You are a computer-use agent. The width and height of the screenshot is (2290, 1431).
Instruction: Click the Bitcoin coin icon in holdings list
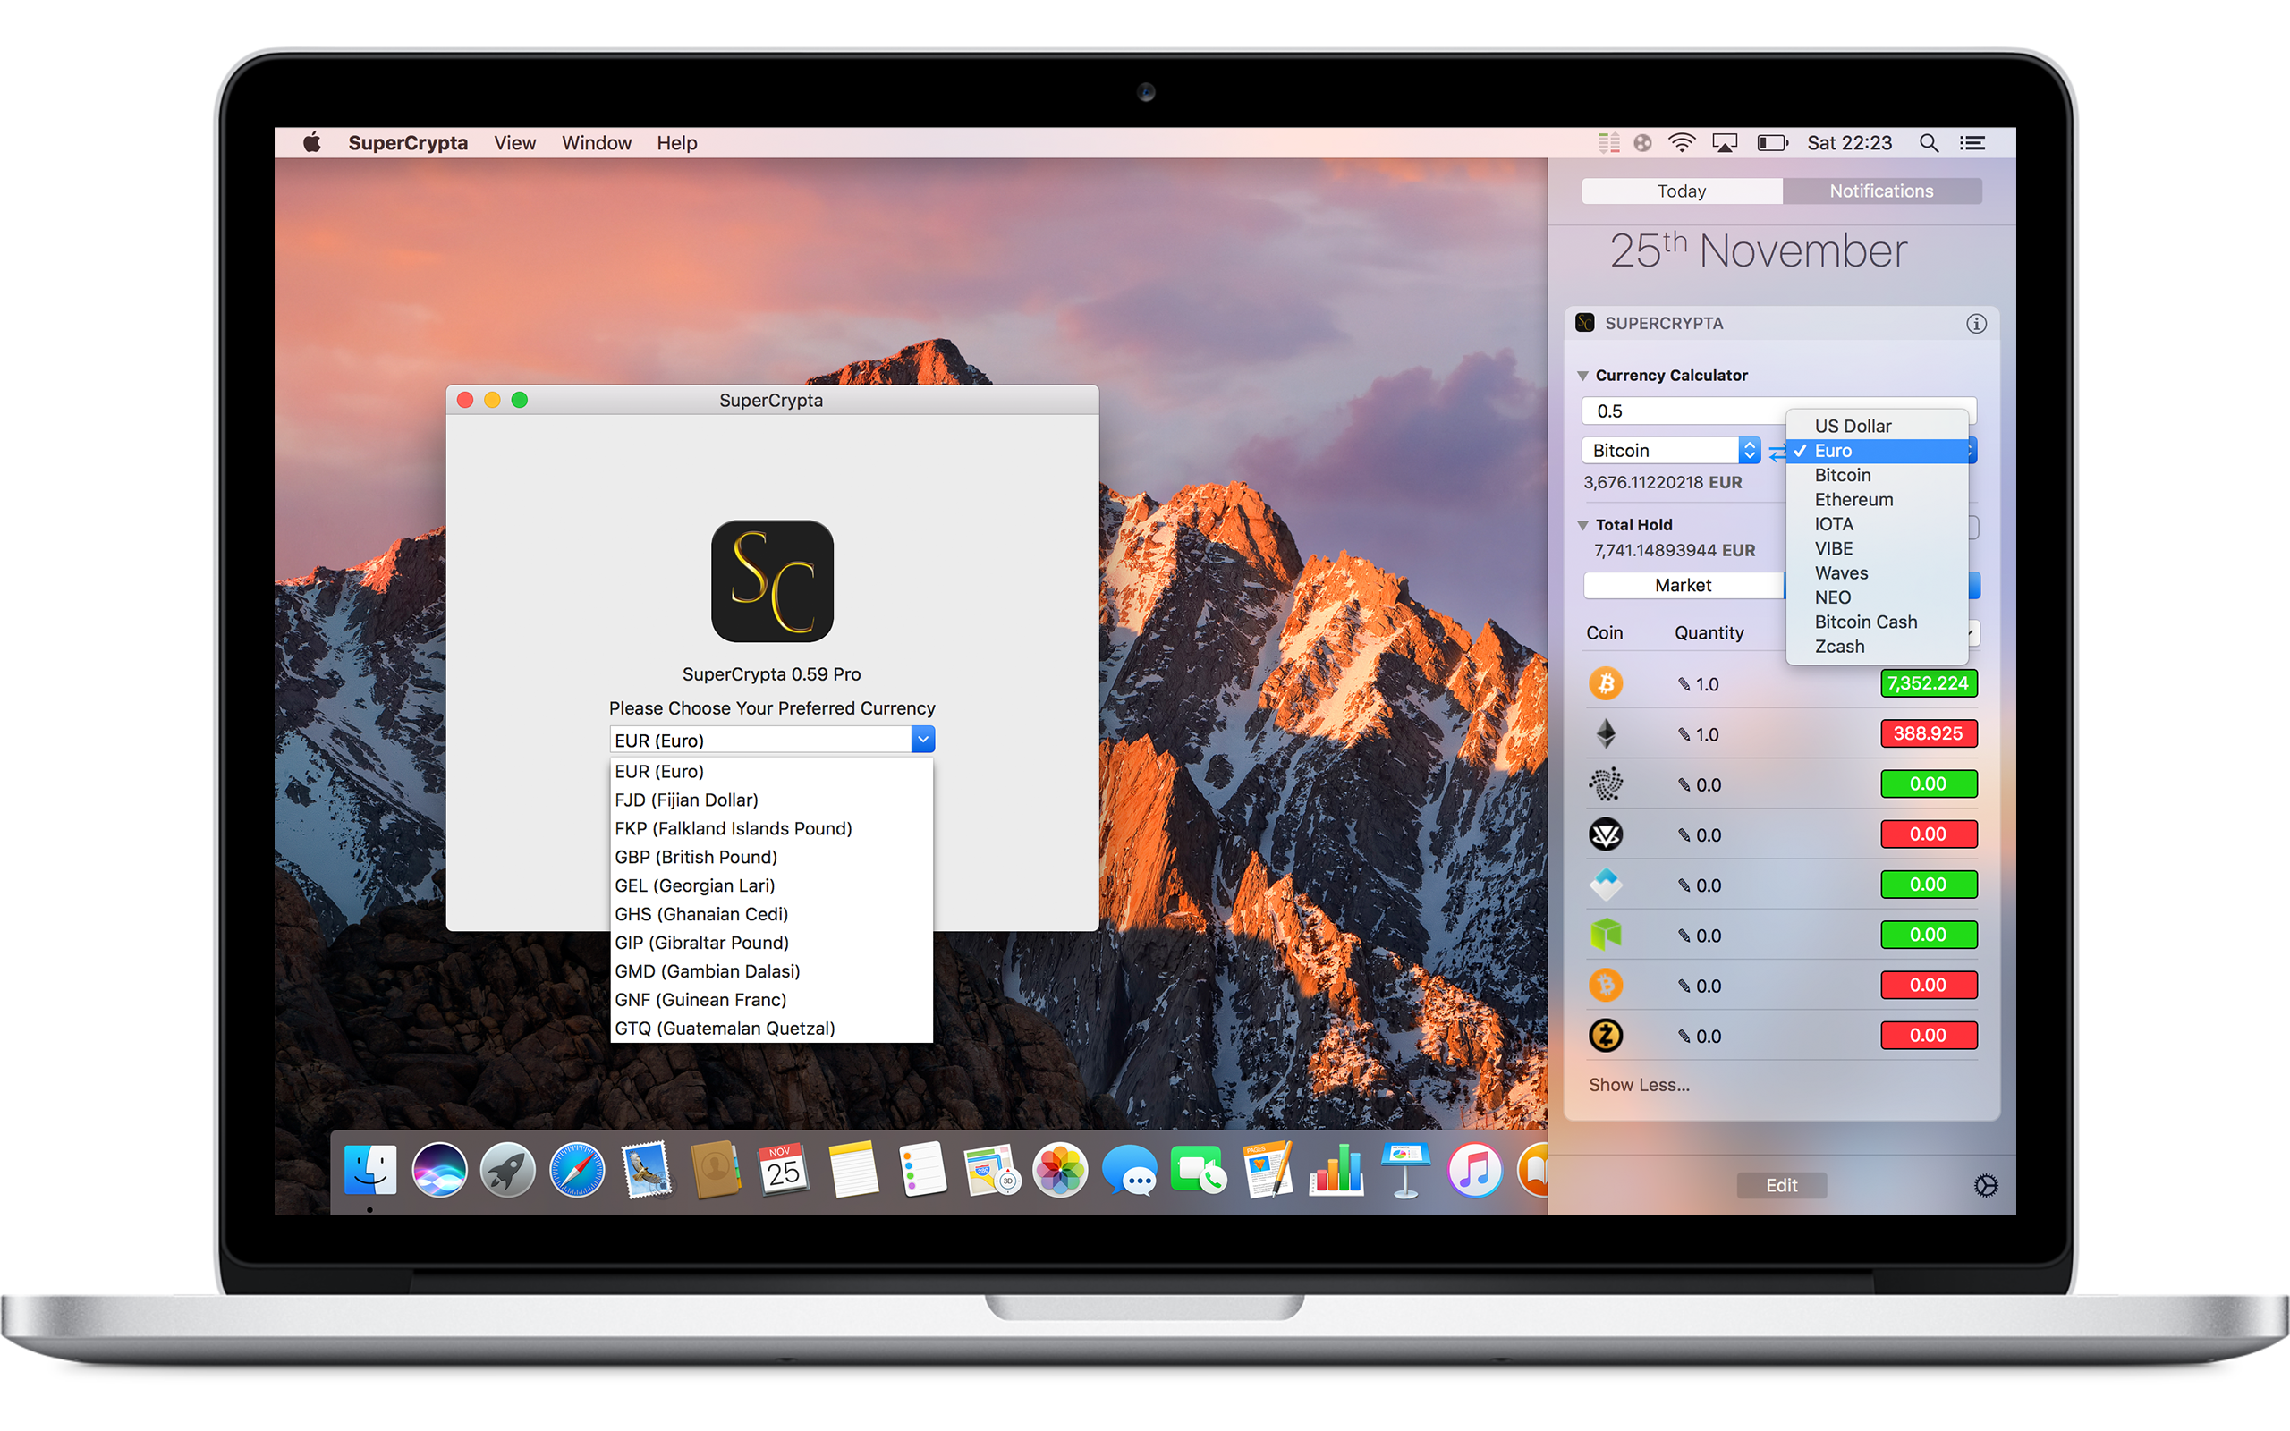[x=1605, y=683]
